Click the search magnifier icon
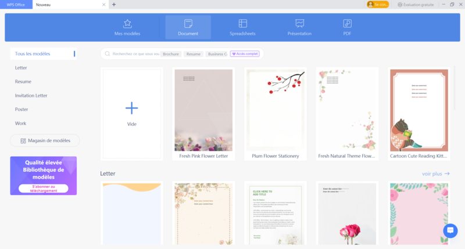465x249 pixels. (108, 54)
